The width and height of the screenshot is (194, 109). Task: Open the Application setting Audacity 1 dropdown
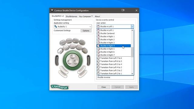point(73,27)
